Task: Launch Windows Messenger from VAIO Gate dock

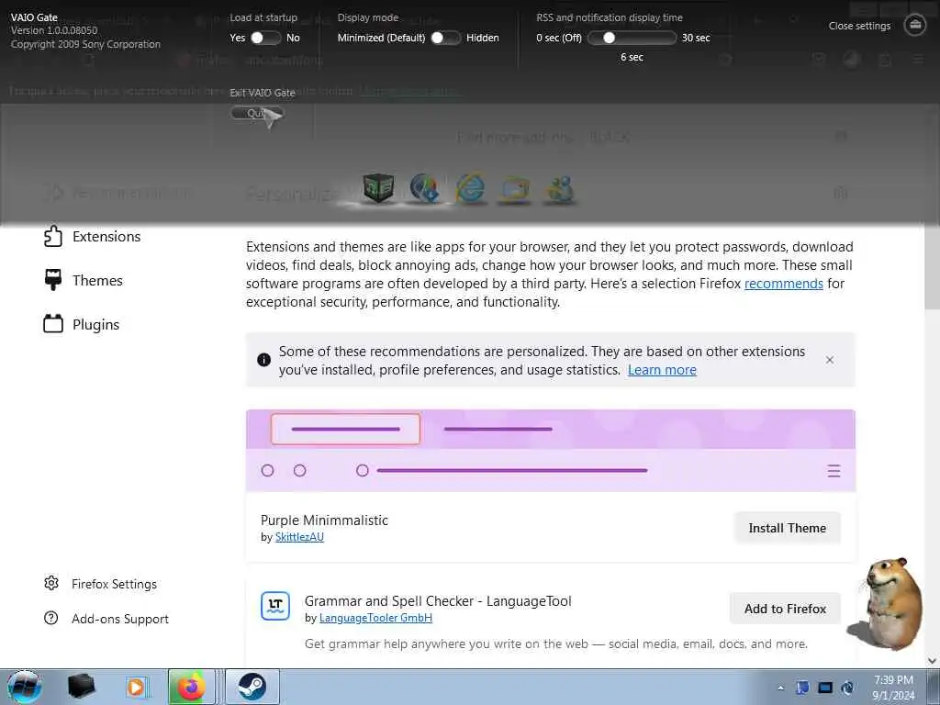Action: point(559,189)
